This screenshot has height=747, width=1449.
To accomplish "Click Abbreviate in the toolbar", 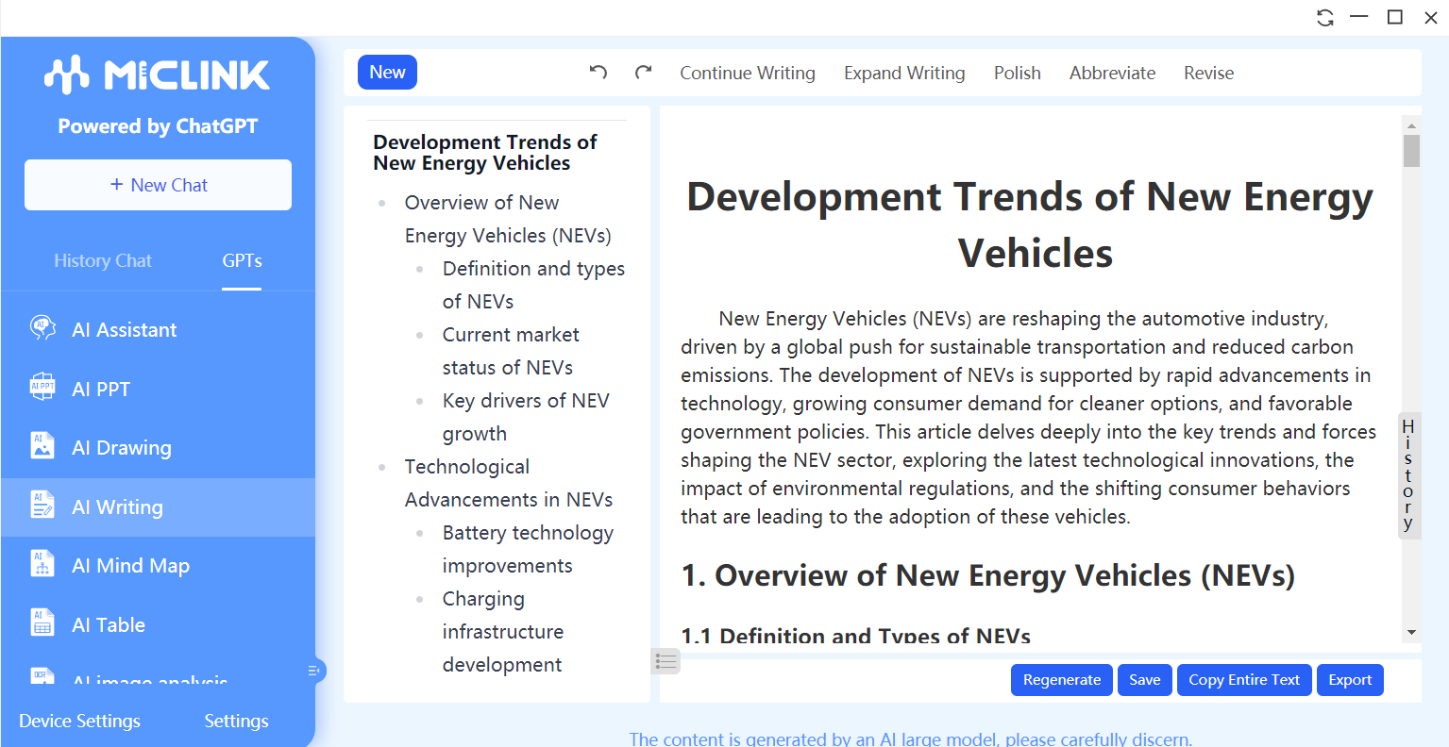I will click(x=1112, y=73).
